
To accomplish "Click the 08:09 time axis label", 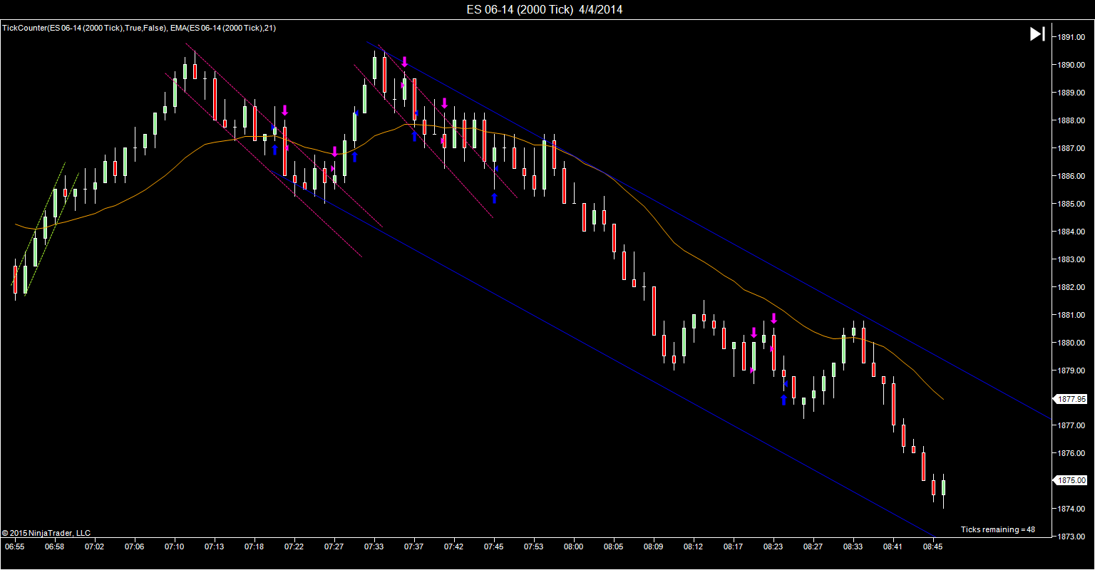I will pos(654,547).
